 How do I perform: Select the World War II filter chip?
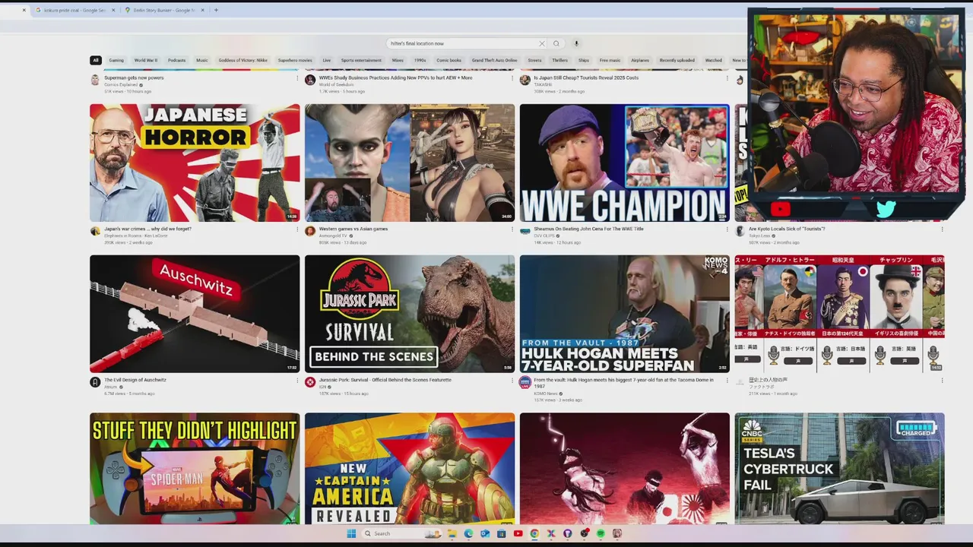(146, 60)
